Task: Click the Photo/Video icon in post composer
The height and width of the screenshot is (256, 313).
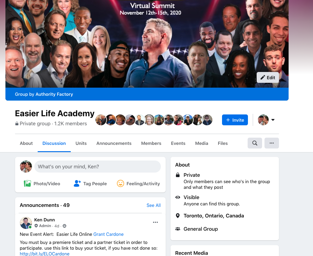Action: [27, 183]
